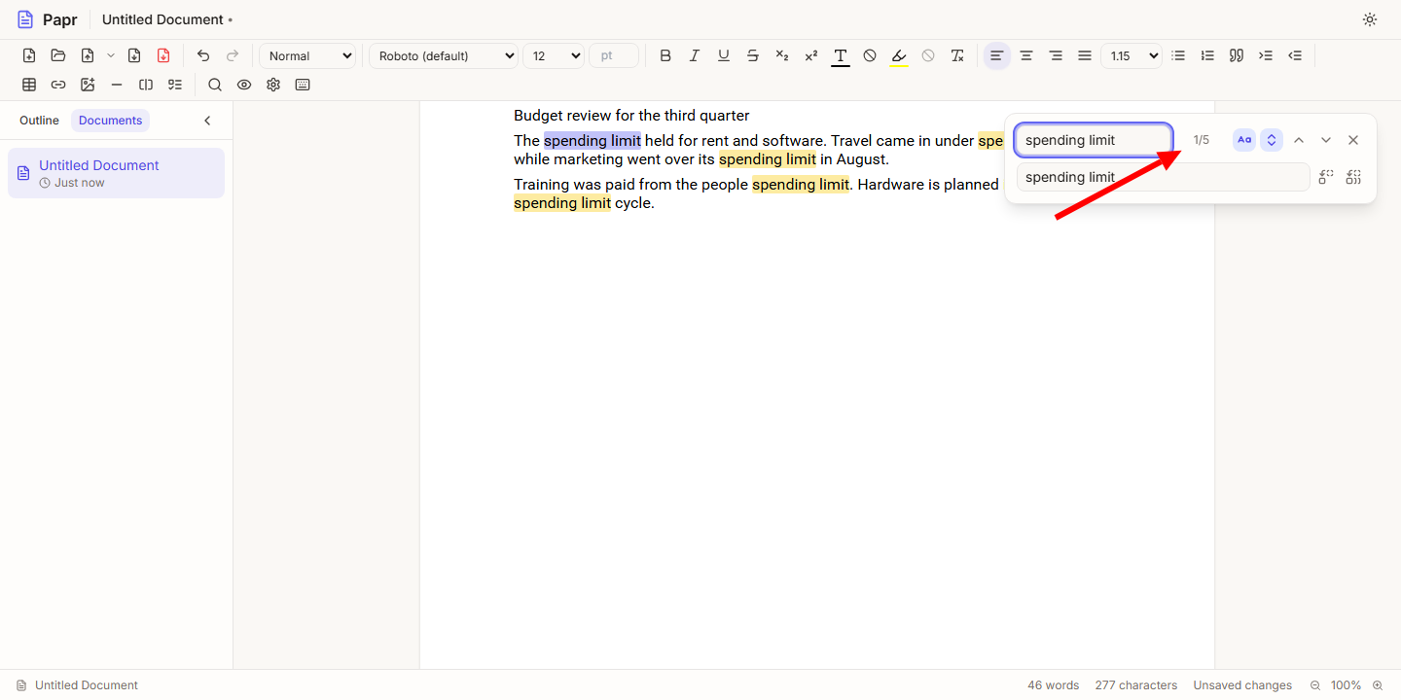The width and height of the screenshot is (1401, 700).
Task: Toggle italic formatting
Action: point(695,55)
